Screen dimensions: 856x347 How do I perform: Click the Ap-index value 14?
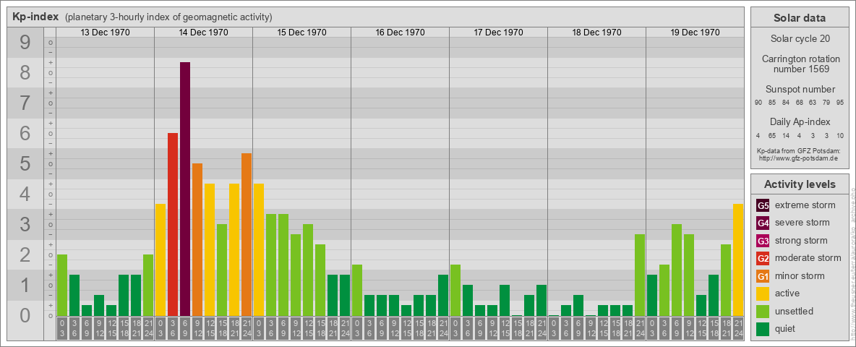tap(786, 135)
